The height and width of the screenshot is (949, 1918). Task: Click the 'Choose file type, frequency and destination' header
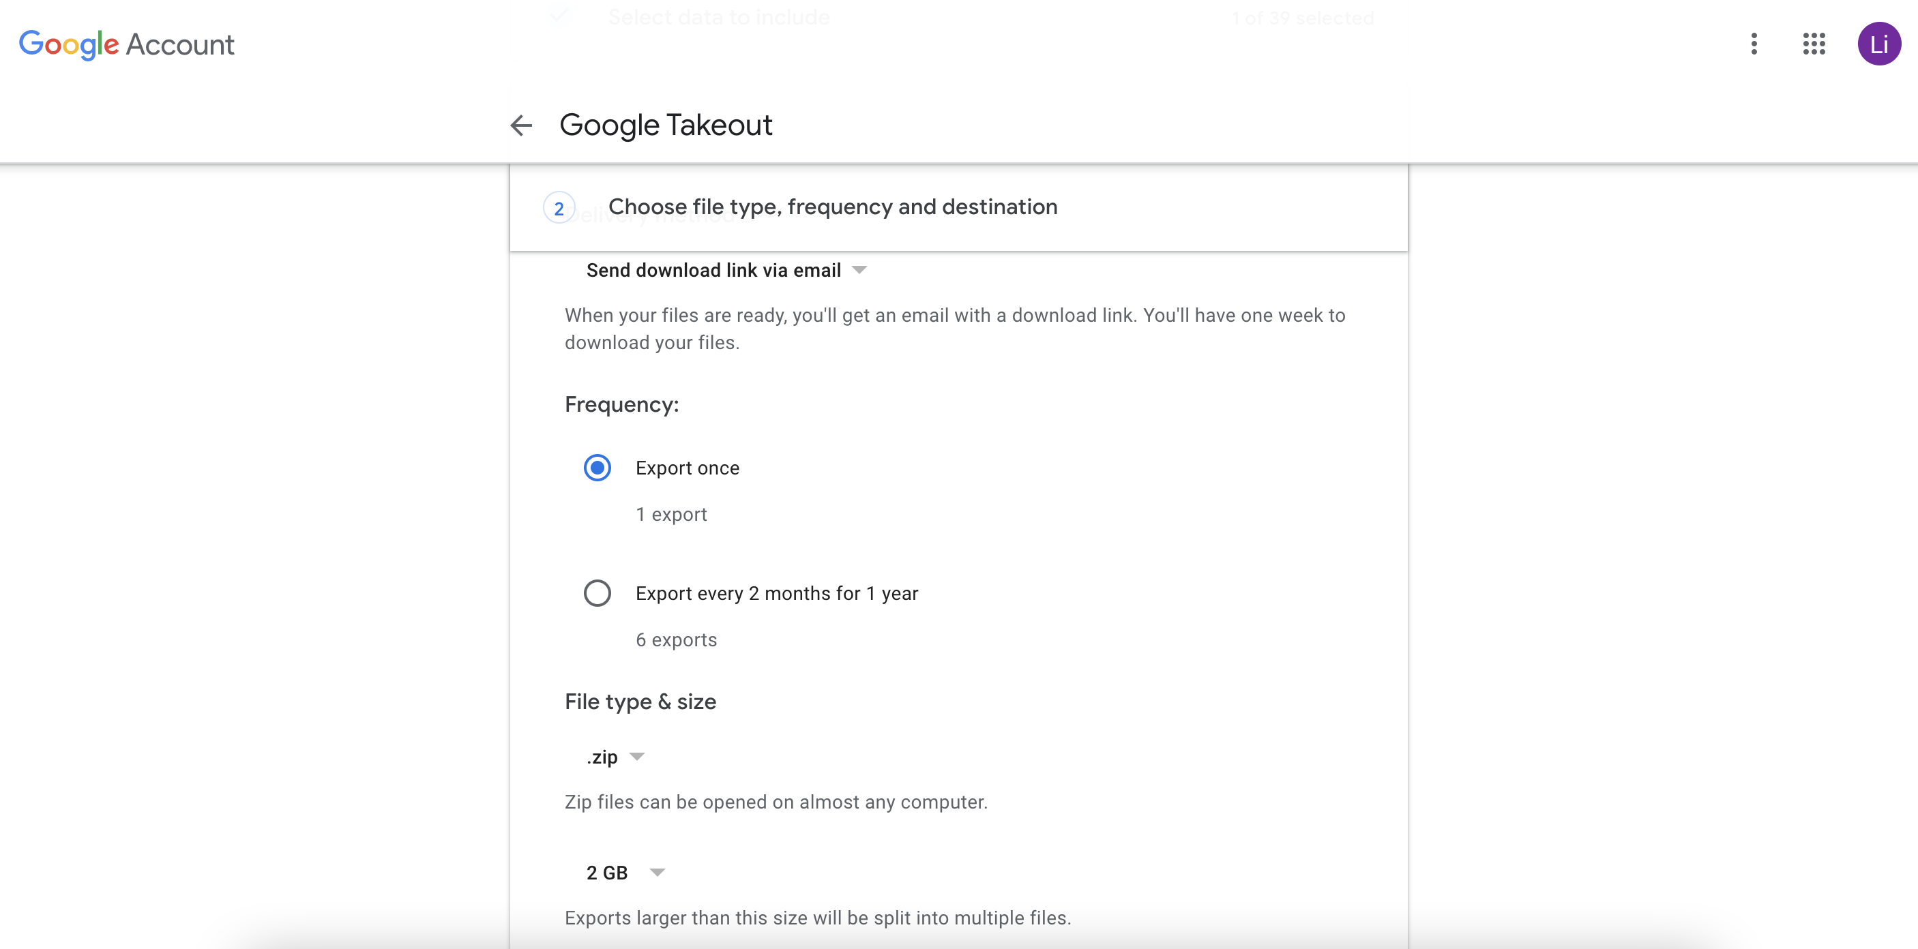click(x=832, y=207)
